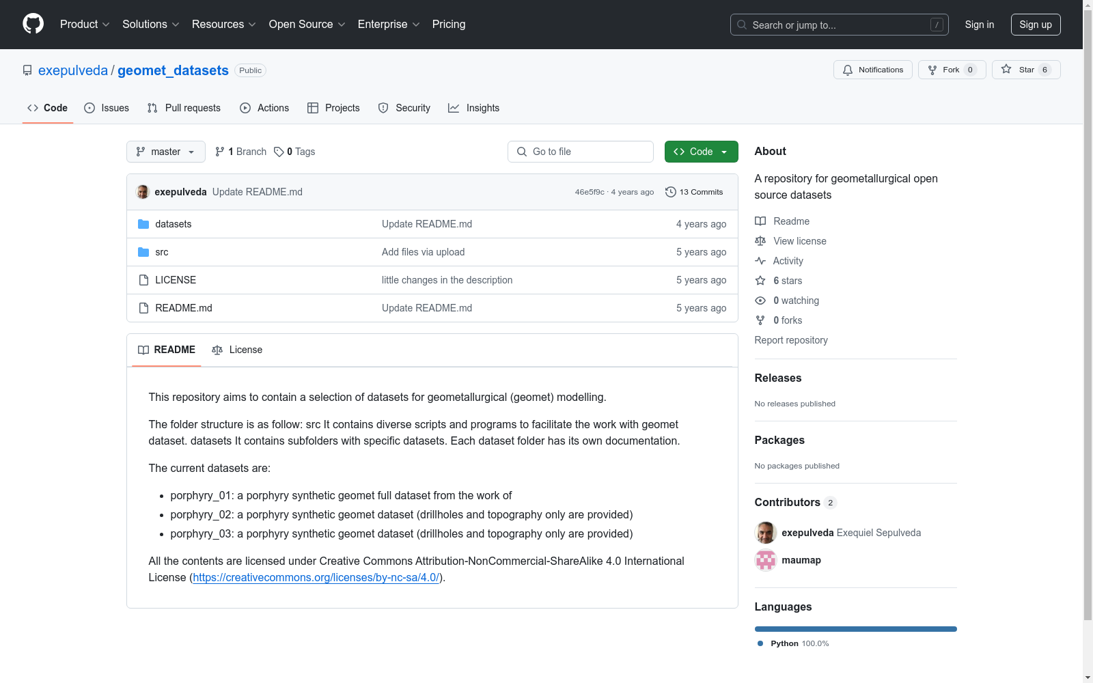
Task: Go to the Pricing page
Action: (x=449, y=25)
